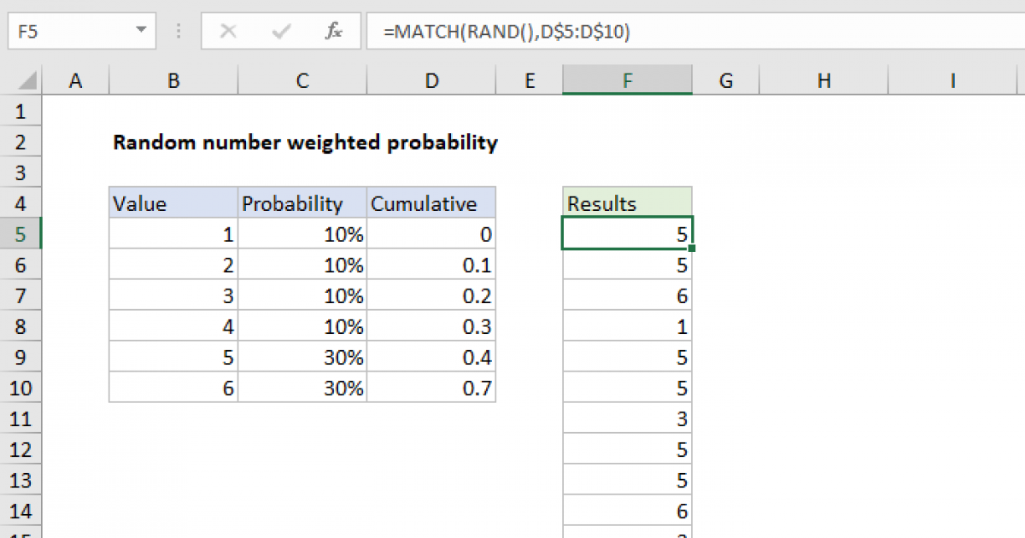
Task: Select the Value header cell
Action: coord(173,203)
